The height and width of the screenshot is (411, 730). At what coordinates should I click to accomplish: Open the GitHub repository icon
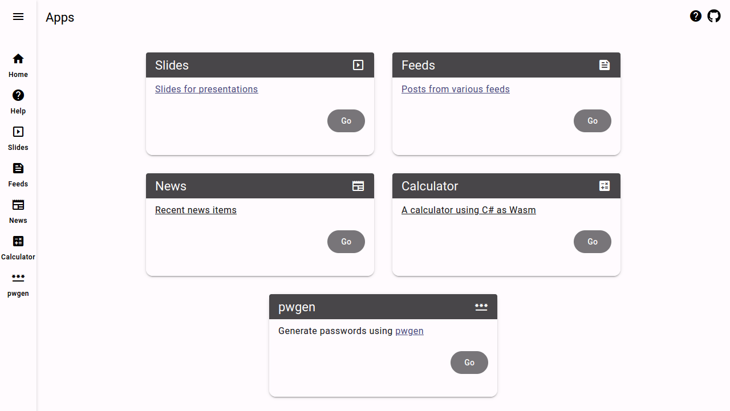point(714,16)
